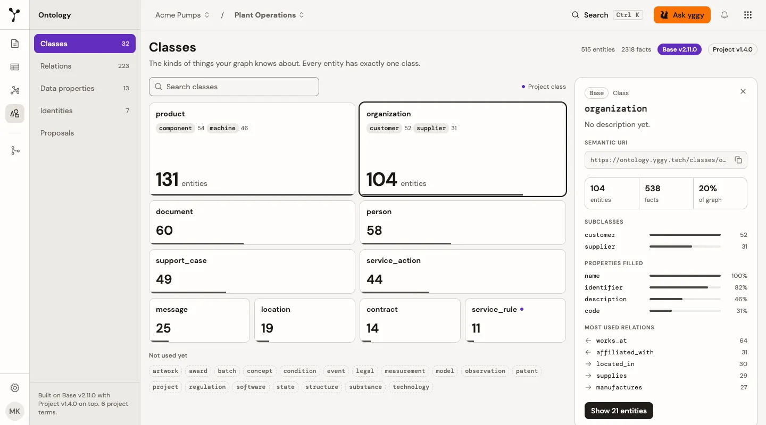Open the message class card
The image size is (766, 425).
point(199,320)
